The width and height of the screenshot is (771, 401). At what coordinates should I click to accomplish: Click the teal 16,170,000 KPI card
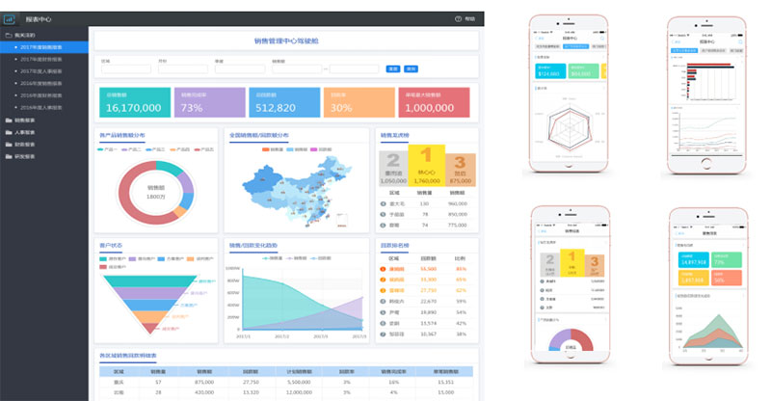(x=135, y=102)
